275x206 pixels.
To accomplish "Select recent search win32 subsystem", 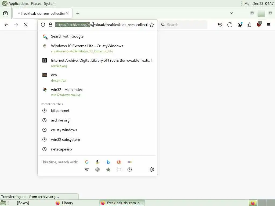I will coord(97,139).
